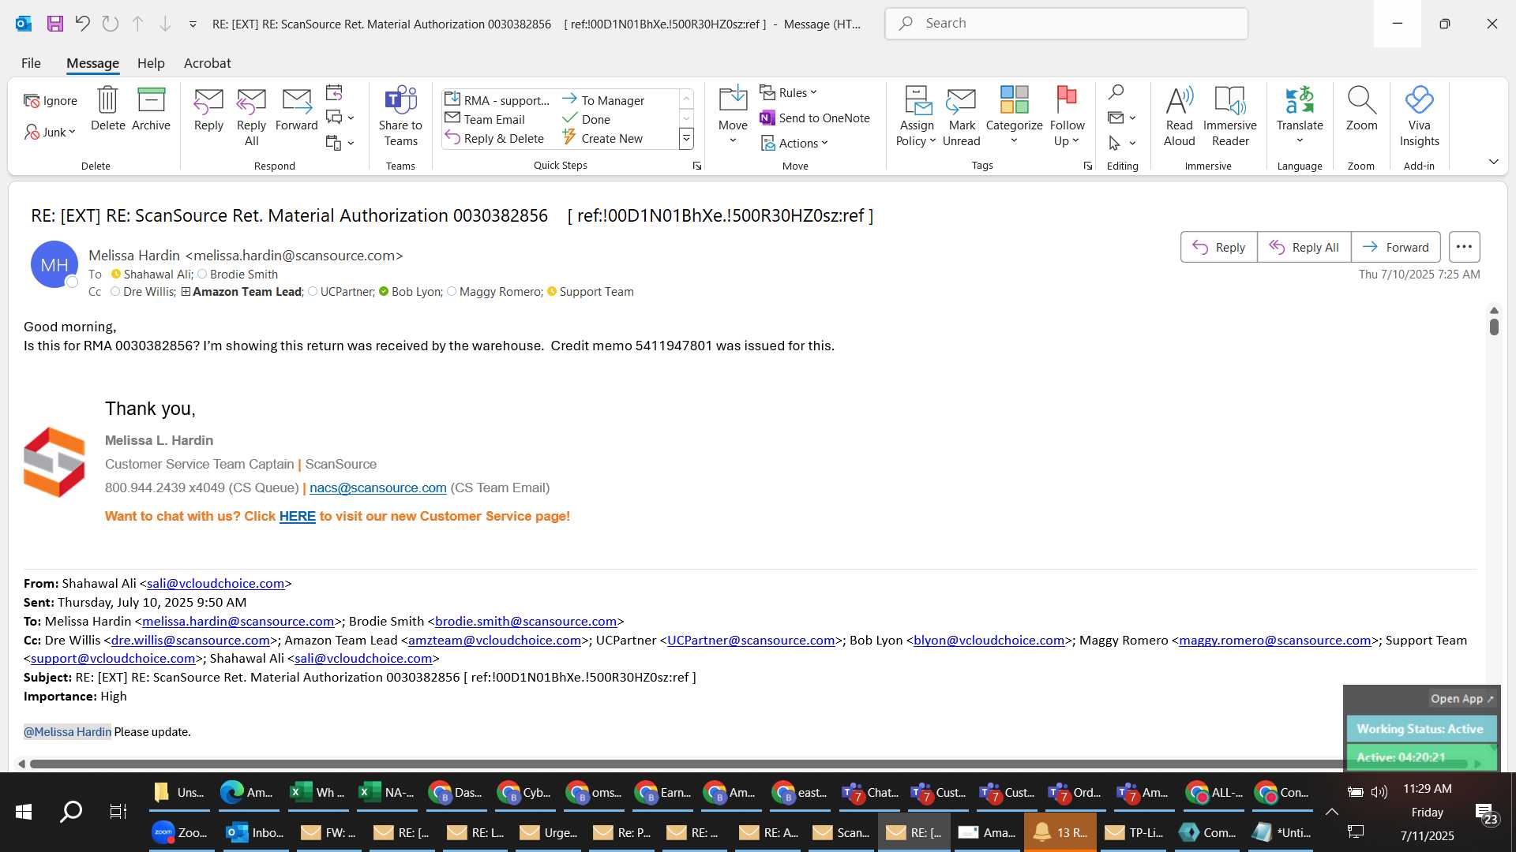Image resolution: width=1516 pixels, height=852 pixels.
Task: Click Forward button in message header
Action: [1395, 247]
